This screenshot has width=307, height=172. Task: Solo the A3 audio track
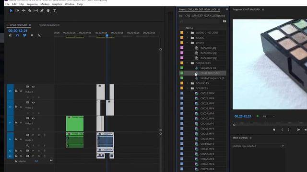39,156
